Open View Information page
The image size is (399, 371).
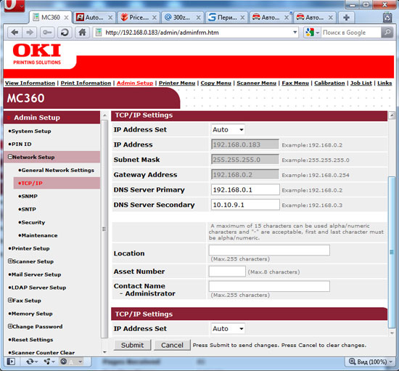[x=30, y=83]
